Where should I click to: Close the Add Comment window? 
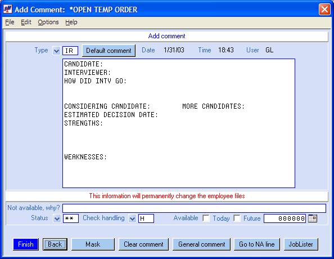click(324, 10)
